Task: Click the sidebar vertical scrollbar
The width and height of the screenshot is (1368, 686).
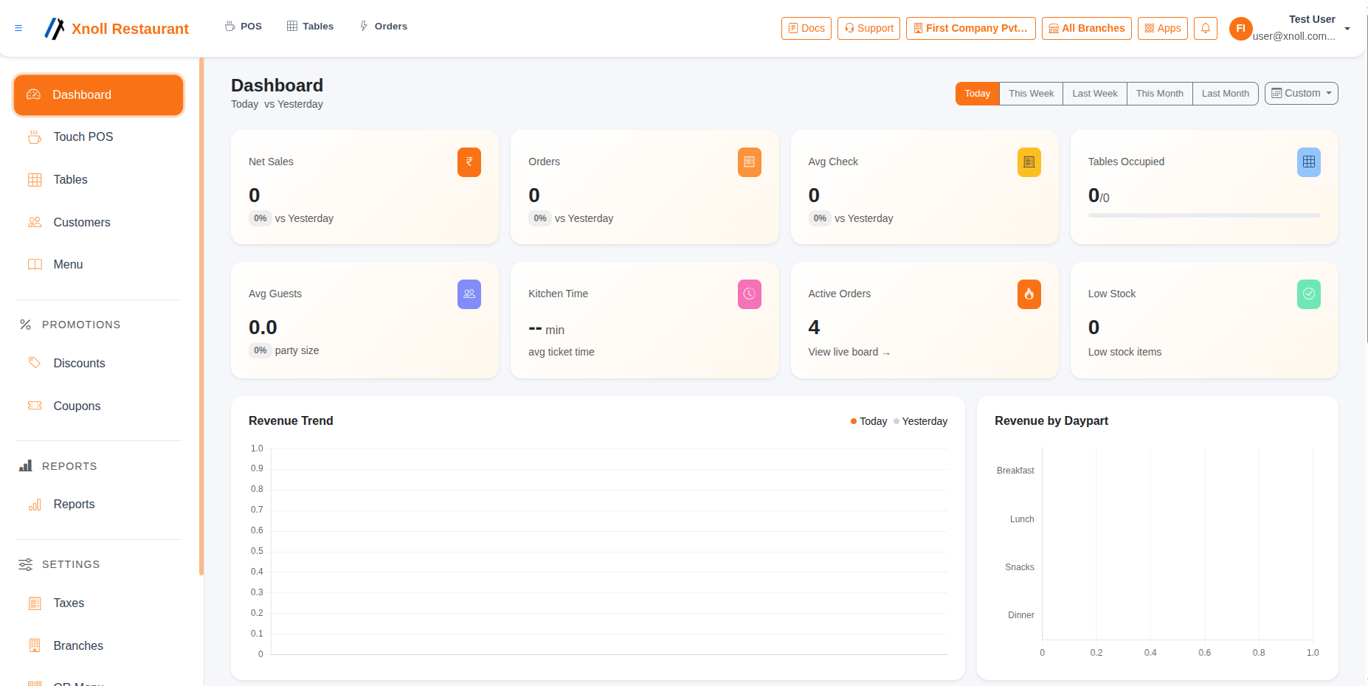Action: (201, 316)
